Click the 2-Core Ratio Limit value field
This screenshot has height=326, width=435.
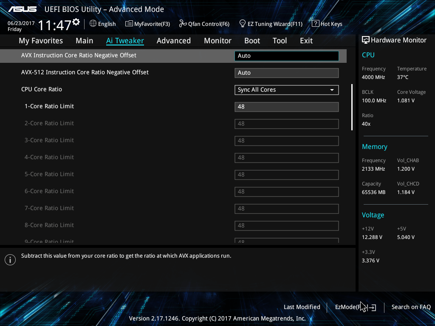point(287,124)
